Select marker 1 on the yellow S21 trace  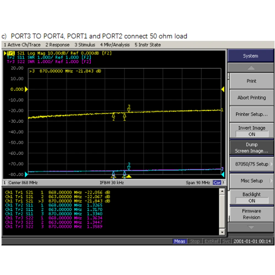[x=124, y=116]
